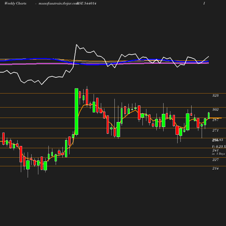Click the "BSE 544014" symbol label
The image size is (226, 226).
point(87,4)
